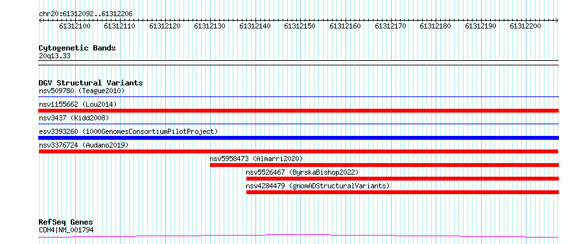Click the red bar under nsv1155662

298,111
